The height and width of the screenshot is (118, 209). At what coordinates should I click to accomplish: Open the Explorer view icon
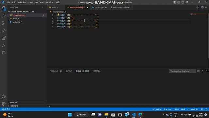click(4, 9)
